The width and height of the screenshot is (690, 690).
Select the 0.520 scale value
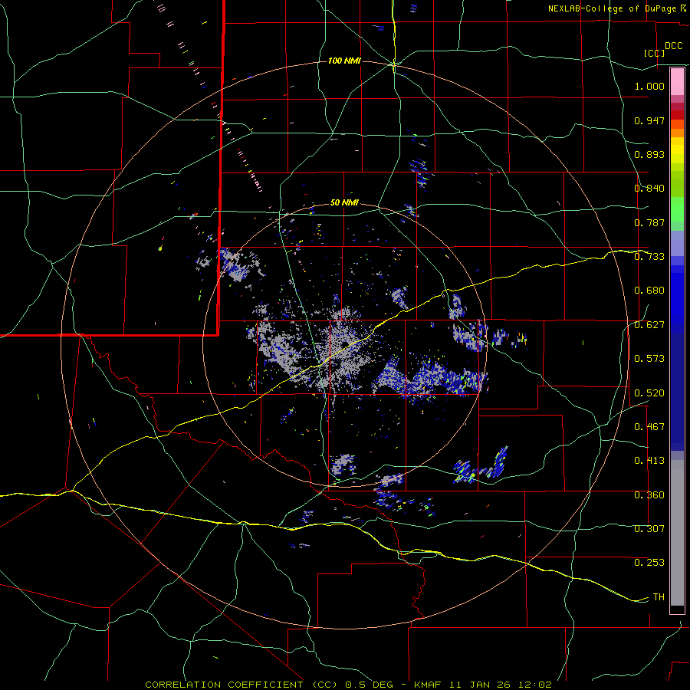pyautogui.click(x=649, y=393)
